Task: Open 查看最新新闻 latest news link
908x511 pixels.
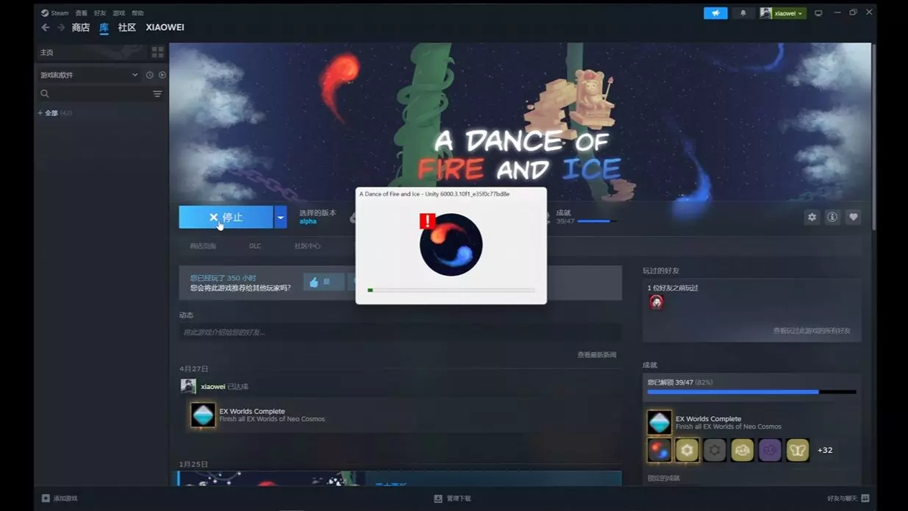Action: click(596, 354)
